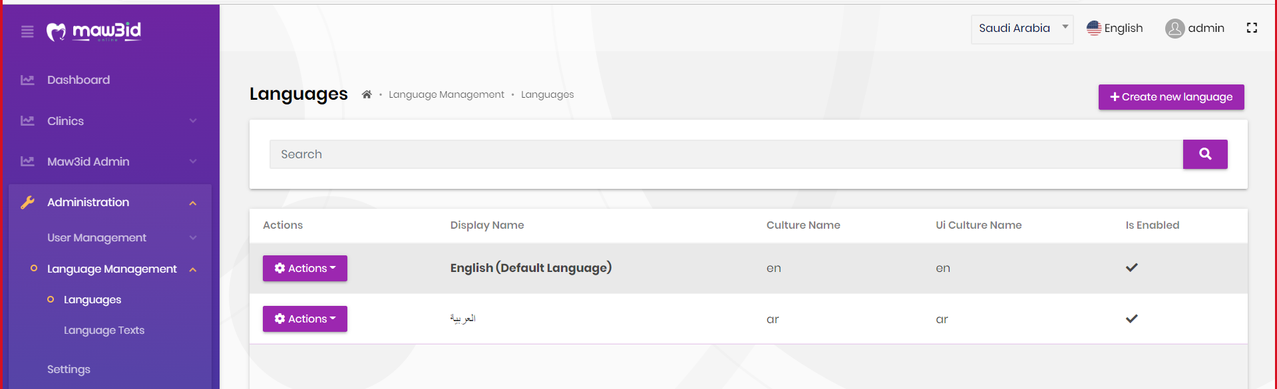The height and width of the screenshot is (389, 1277).
Task: Click the US flag language icon
Action: pos(1094,28)
